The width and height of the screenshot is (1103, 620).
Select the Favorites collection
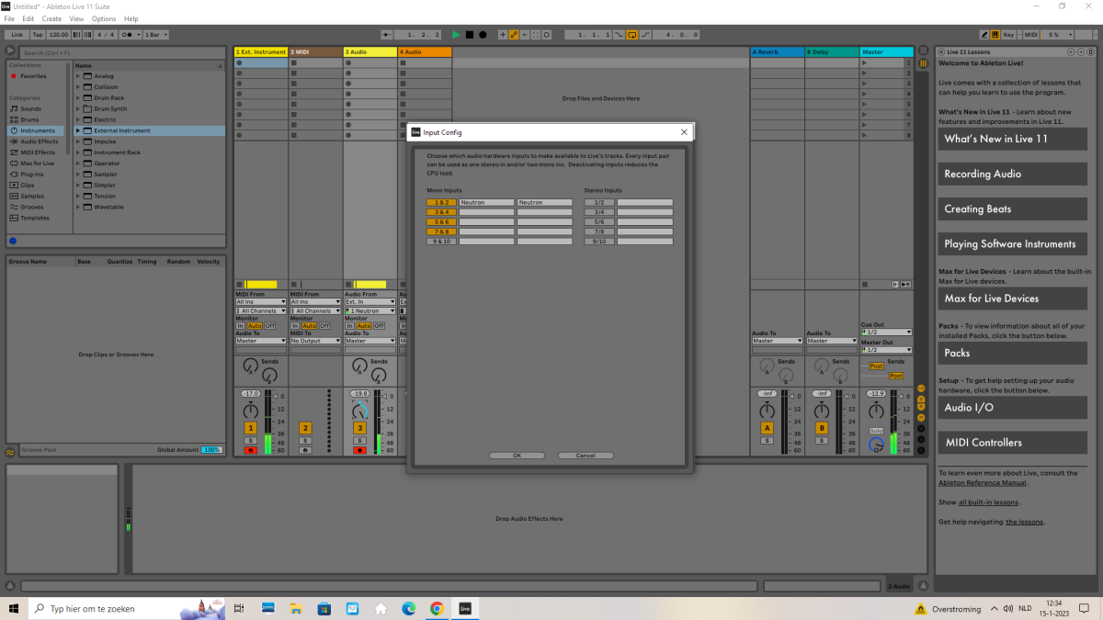33,76
